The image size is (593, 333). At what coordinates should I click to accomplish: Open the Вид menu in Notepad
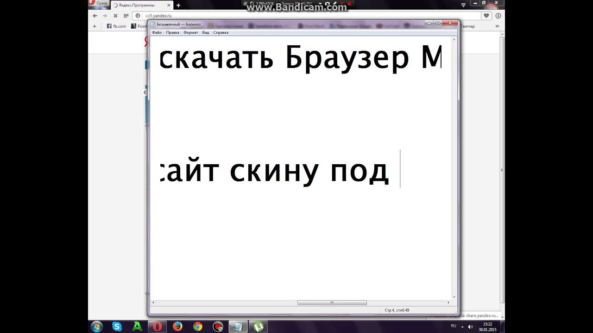coord(205,32)
